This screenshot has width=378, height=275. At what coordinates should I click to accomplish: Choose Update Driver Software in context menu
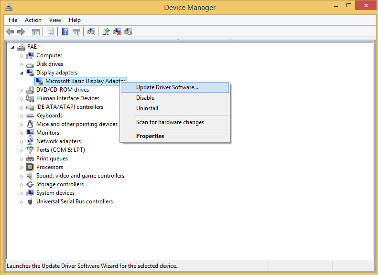click(175, 87)
